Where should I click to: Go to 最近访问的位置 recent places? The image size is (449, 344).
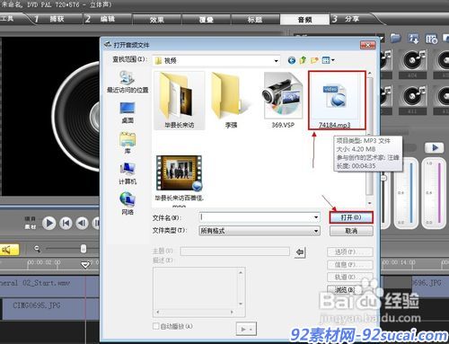click(x=128, y=82)
